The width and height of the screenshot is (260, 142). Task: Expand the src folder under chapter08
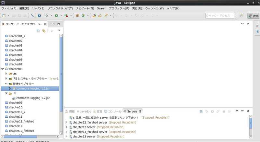click(6, 74)
